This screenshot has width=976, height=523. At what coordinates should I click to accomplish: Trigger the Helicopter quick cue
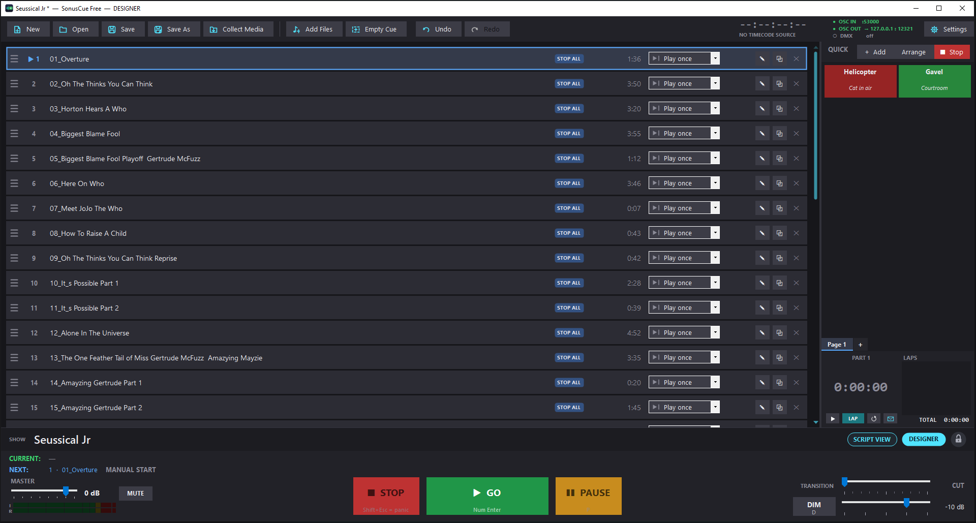pos(860,81)
